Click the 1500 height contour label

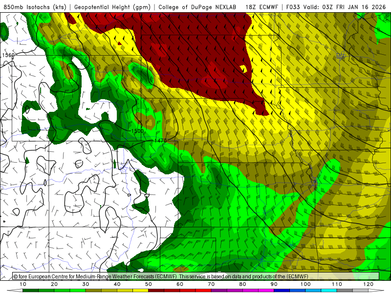pyautogui.click(x=137, y=131)
